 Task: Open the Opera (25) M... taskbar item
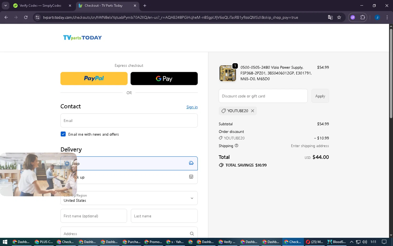coord(315,242)
